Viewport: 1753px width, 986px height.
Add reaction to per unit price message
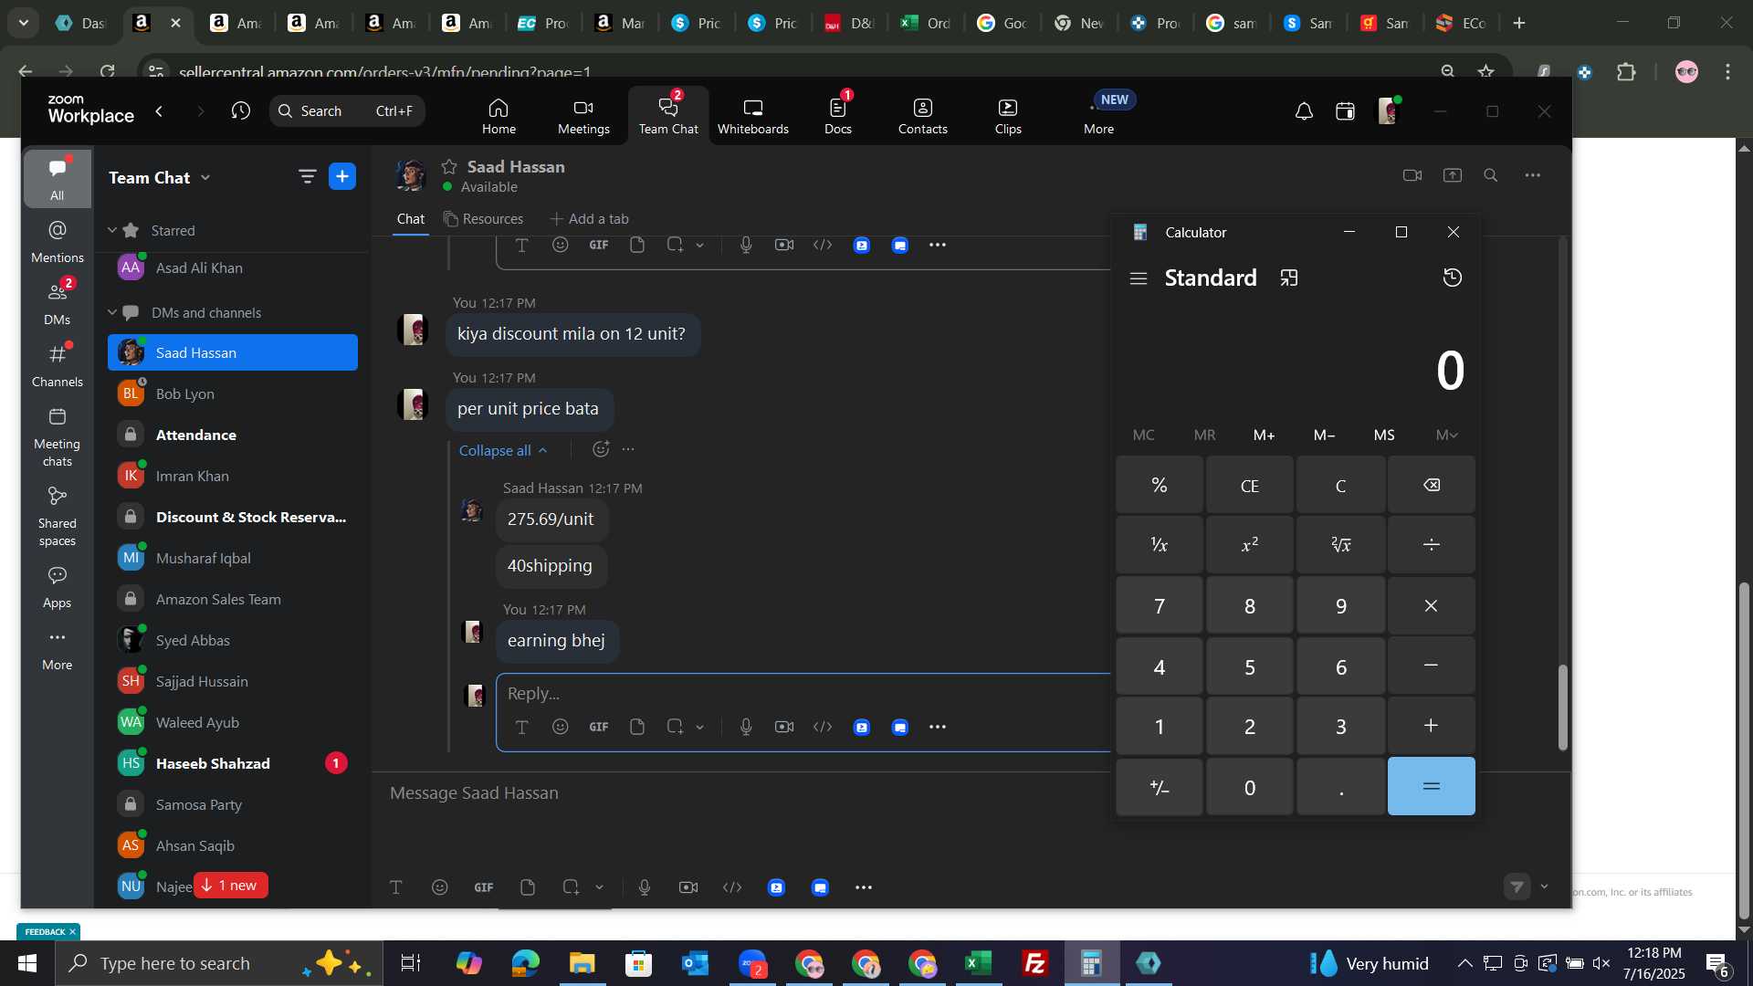pyautogui.click(x=600, y=449)
